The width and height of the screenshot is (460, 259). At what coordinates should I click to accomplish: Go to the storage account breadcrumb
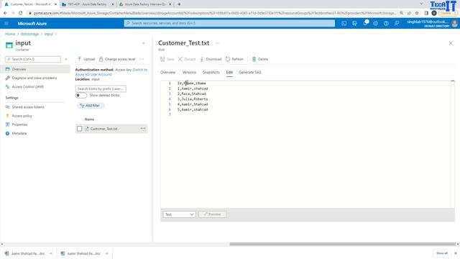click(x=29, y=34)
